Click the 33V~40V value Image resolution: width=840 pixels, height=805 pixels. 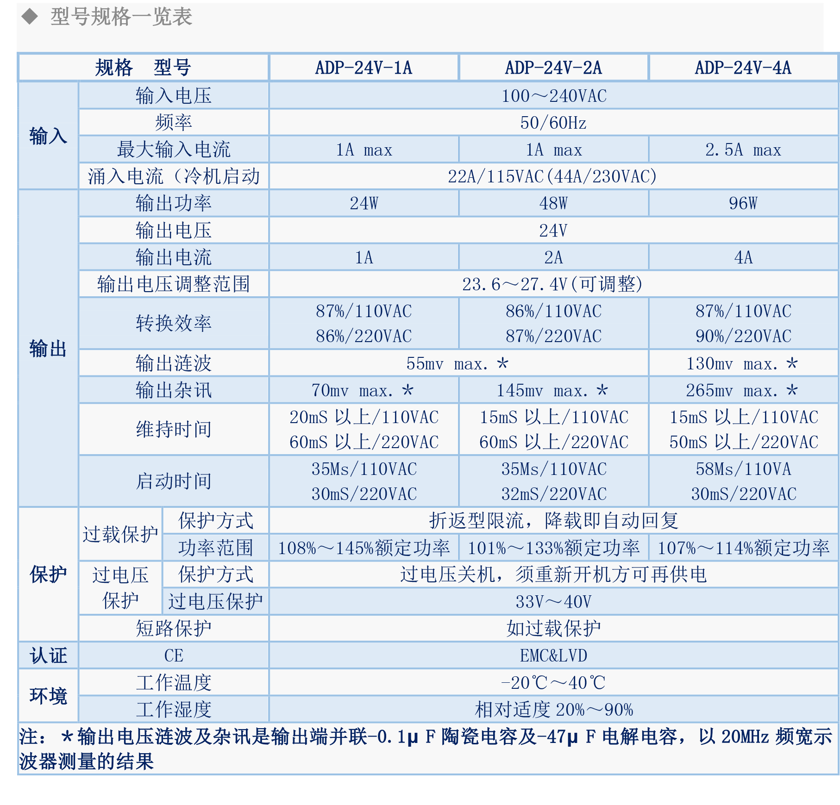click(554, 601)
